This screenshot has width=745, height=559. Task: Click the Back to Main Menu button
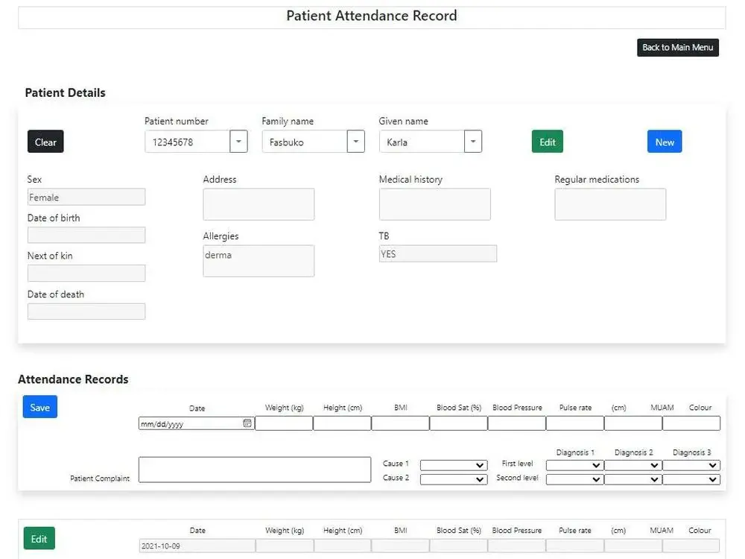pos(677,48)
